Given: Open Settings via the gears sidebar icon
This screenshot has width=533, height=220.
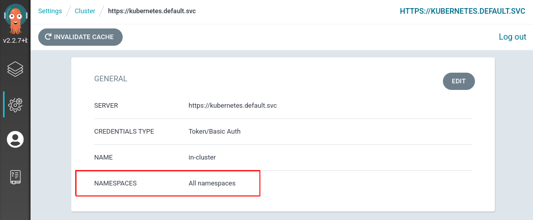Looking at the screenshot, I should click(15, 105).
